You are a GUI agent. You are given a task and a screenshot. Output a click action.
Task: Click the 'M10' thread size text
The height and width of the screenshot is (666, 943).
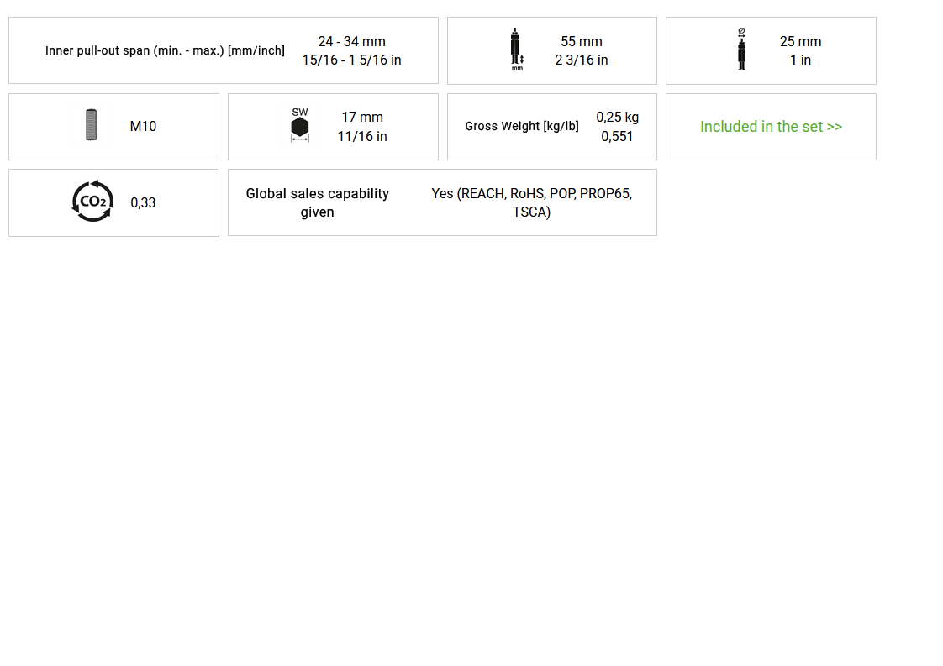click(x=143, y=126)
